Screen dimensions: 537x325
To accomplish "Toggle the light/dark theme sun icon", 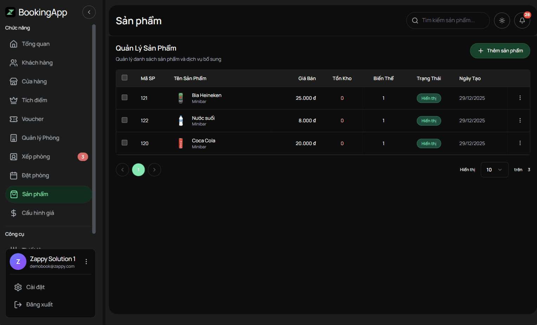I will [x=502, y=21].
